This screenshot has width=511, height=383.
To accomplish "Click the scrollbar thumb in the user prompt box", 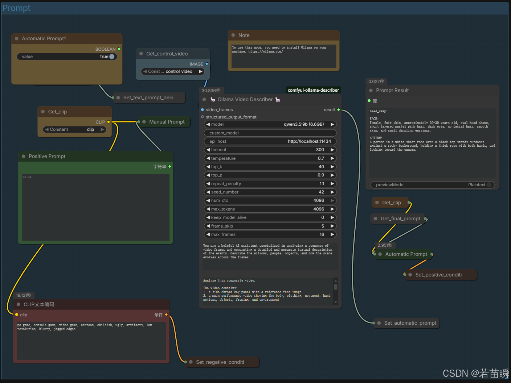I will coord(336,287).
